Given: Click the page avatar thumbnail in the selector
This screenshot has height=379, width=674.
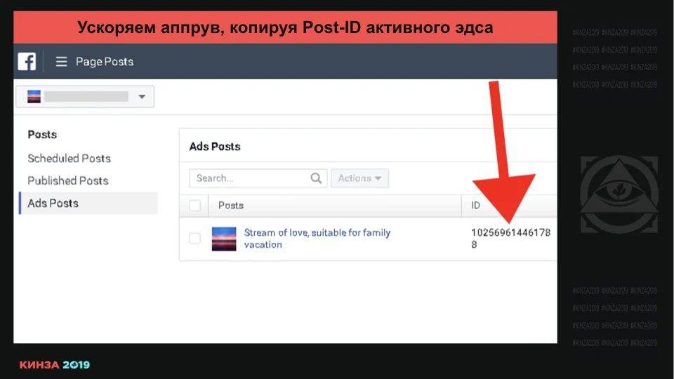Looking at the screenshot, I should point(34,97).
